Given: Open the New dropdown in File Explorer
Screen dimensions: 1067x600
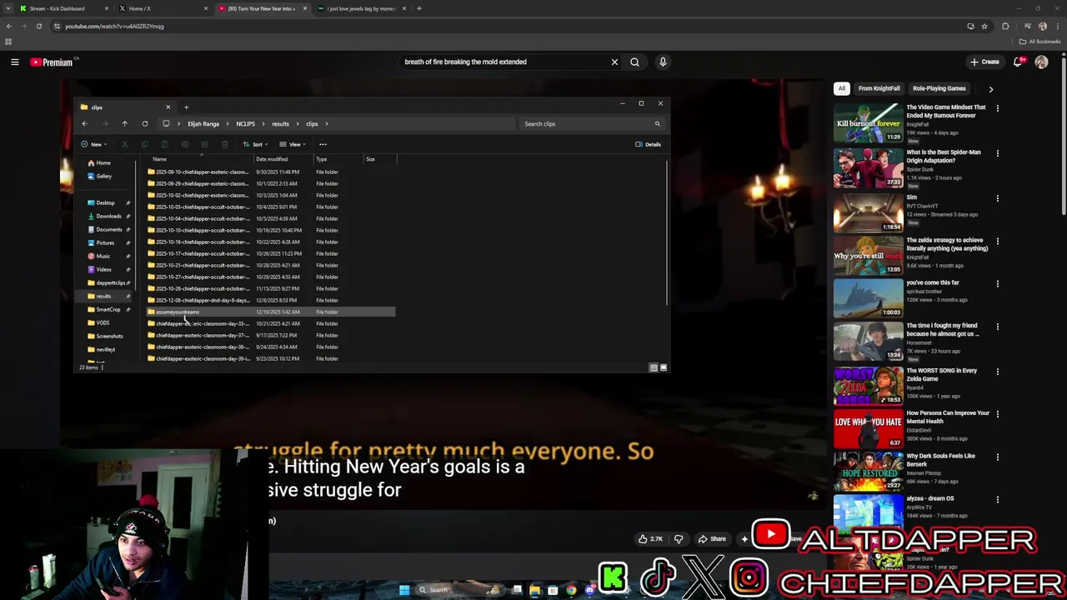Looking at the screenshot, I should (94, 144).
